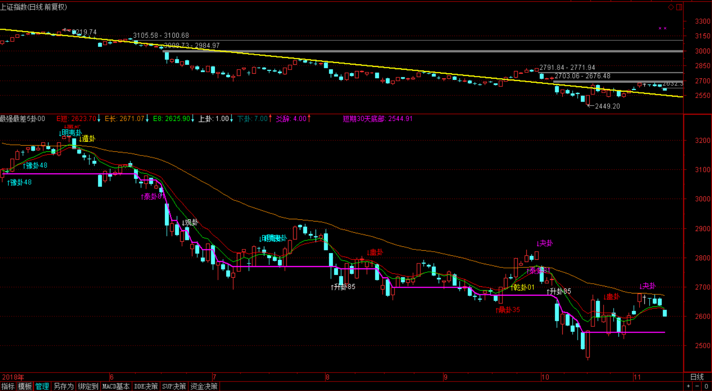712x391 pixels.
Task: Select the 管理 manage option
Action: click(x=42, y=387)
